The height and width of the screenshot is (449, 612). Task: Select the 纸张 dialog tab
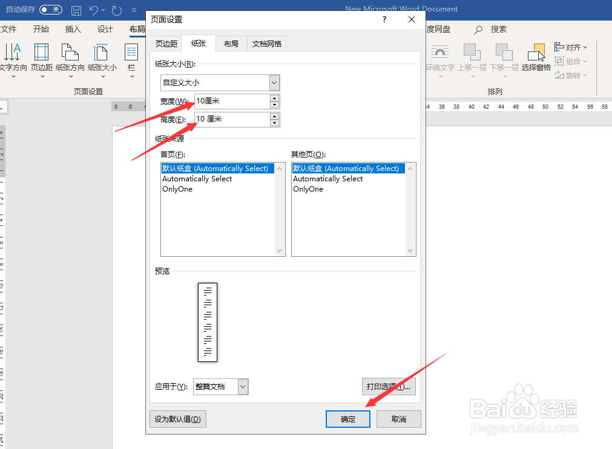click(x=199, y=44)
